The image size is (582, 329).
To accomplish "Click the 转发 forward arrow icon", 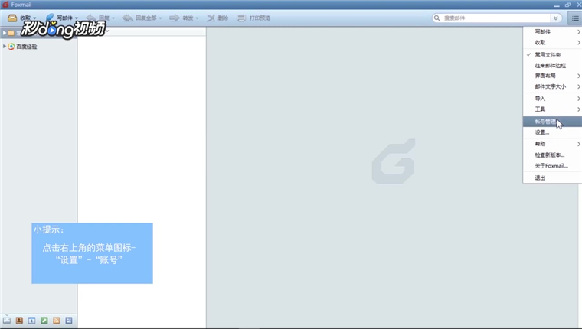I will [174, 18].
